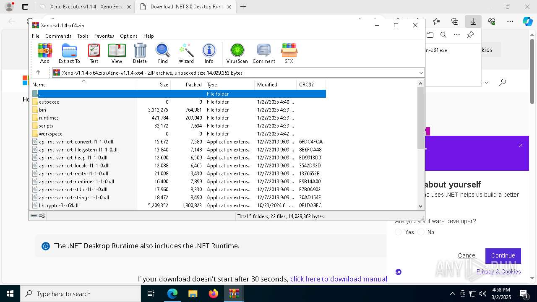Click the Task View taskbar button
The width and height of the screenshot is (537, 302).
coord(151,294)
